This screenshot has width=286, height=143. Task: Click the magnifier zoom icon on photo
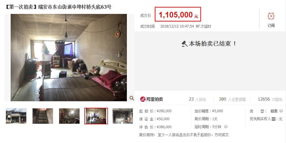point(132,98)
